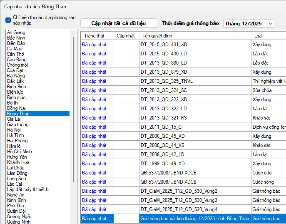Uncheck the post-merger localities filter checkbox
The height and width of the screenshot is (224, 286).
pos(8,20)
